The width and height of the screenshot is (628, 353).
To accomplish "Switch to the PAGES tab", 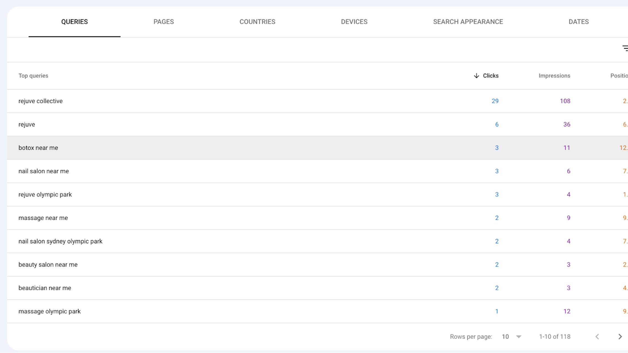I will coord(164,21).
